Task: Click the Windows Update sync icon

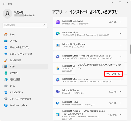Action: click(x=6, y=105)
